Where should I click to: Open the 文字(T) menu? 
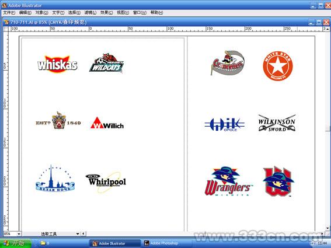[x=58, y=13]
